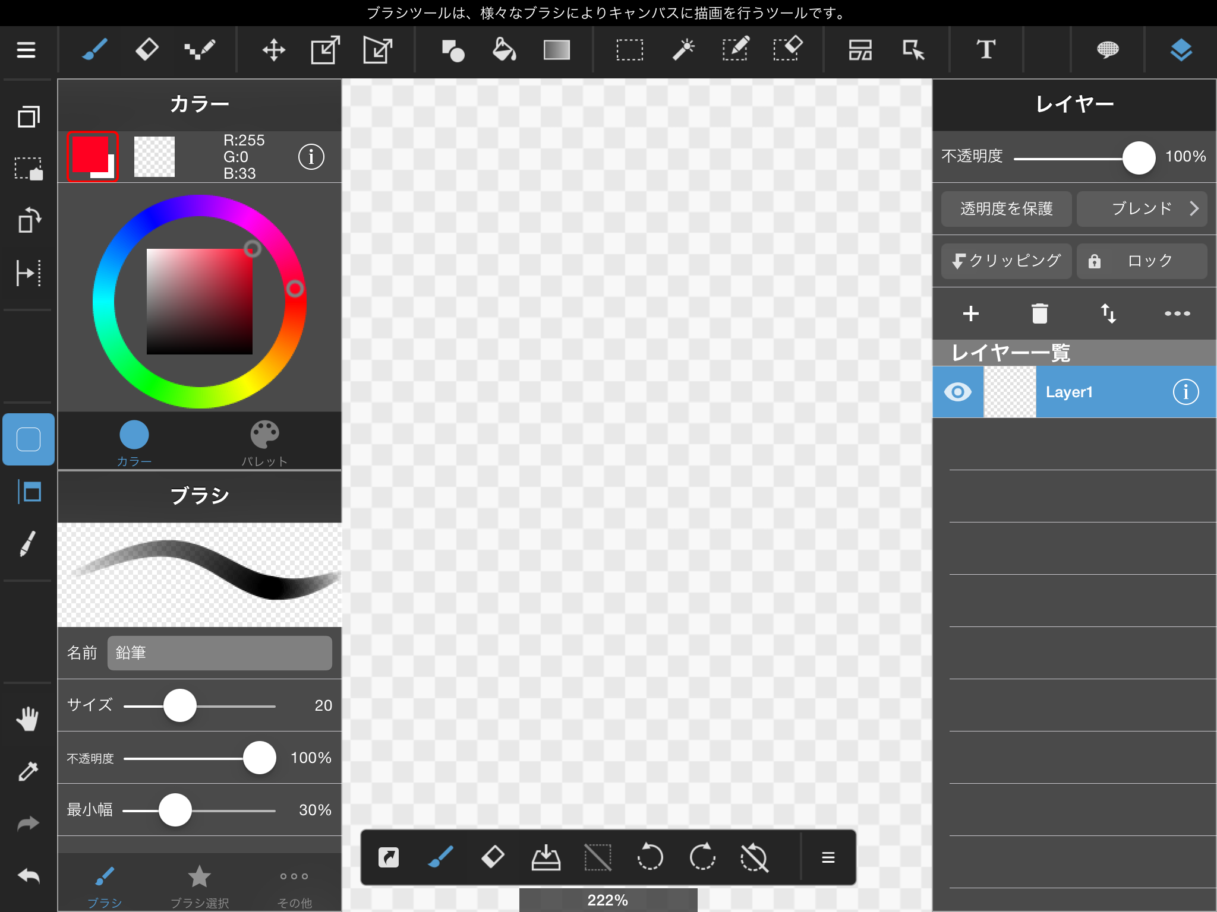Screen dimensions: 1217x912
Task: Click the brush 名前 field showing 鉛筆
Action: coord(219,653)
